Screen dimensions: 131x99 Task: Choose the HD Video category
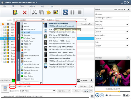[x=31, y=59]
